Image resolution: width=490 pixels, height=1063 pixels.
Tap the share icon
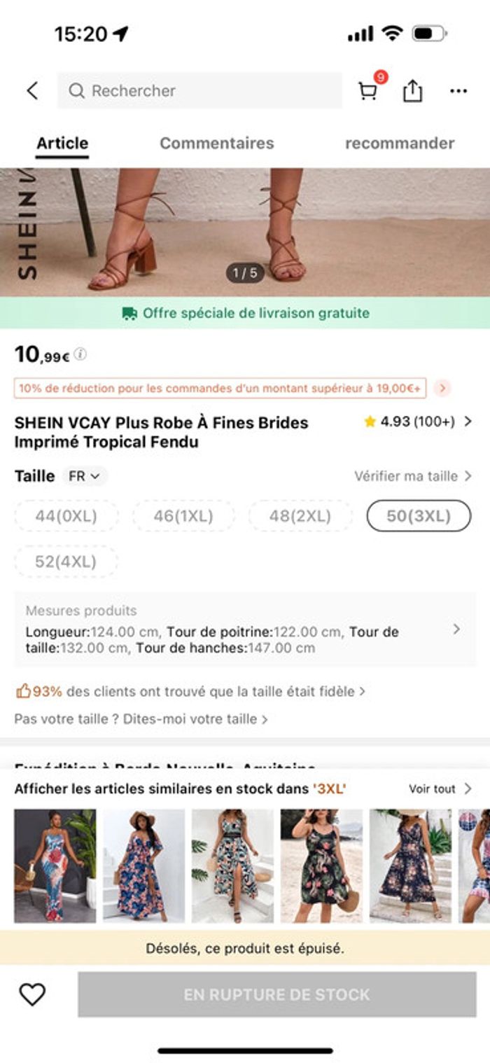tap(413, 91)
